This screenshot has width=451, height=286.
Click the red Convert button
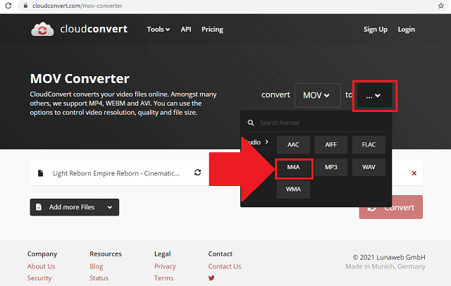click(391, 207)
